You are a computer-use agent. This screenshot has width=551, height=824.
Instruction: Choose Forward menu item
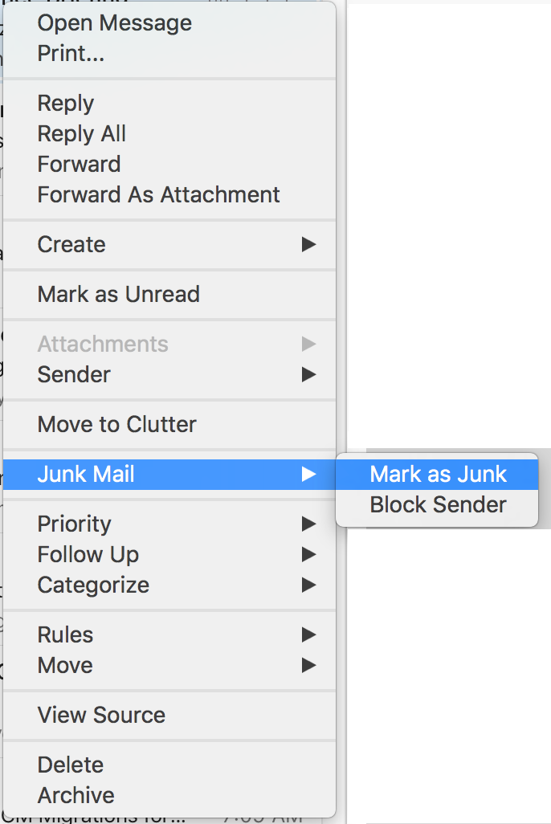pos(169,164)
